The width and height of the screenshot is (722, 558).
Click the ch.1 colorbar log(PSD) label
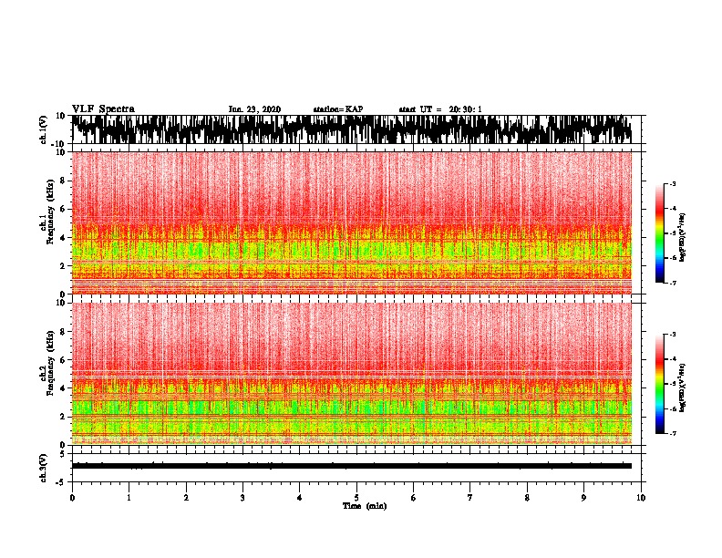683,237
